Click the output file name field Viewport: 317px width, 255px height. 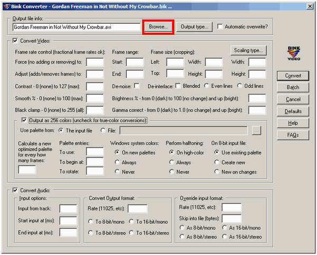click(x=77, y=27)
